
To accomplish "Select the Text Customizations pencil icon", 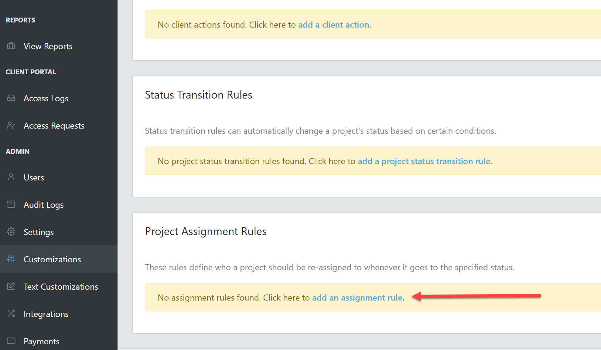I will coord(11,286).
